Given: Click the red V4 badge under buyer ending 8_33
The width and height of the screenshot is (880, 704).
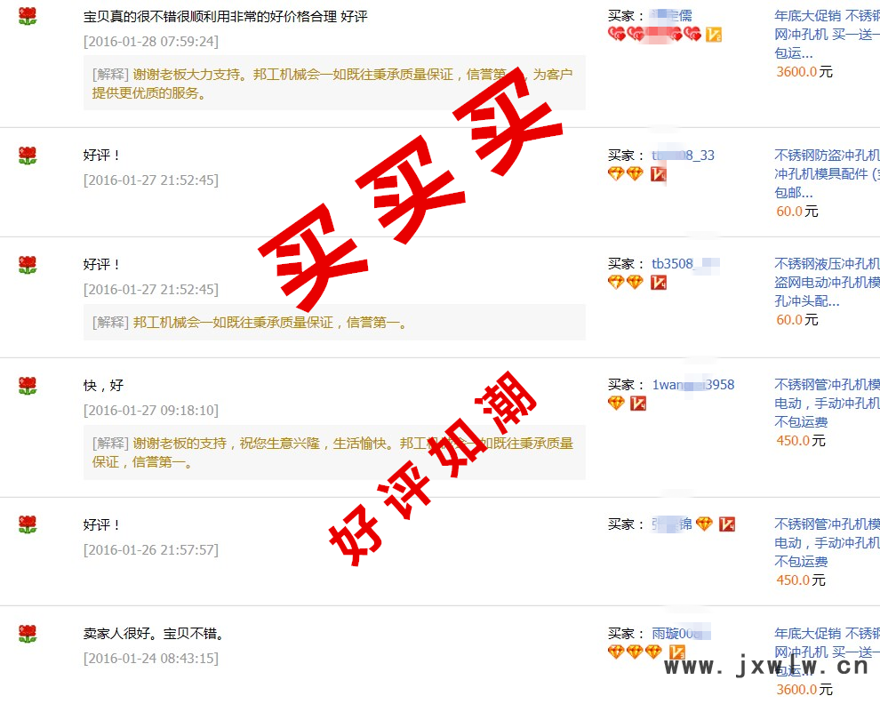Looking at the screenshot, I should coord(659,174).
